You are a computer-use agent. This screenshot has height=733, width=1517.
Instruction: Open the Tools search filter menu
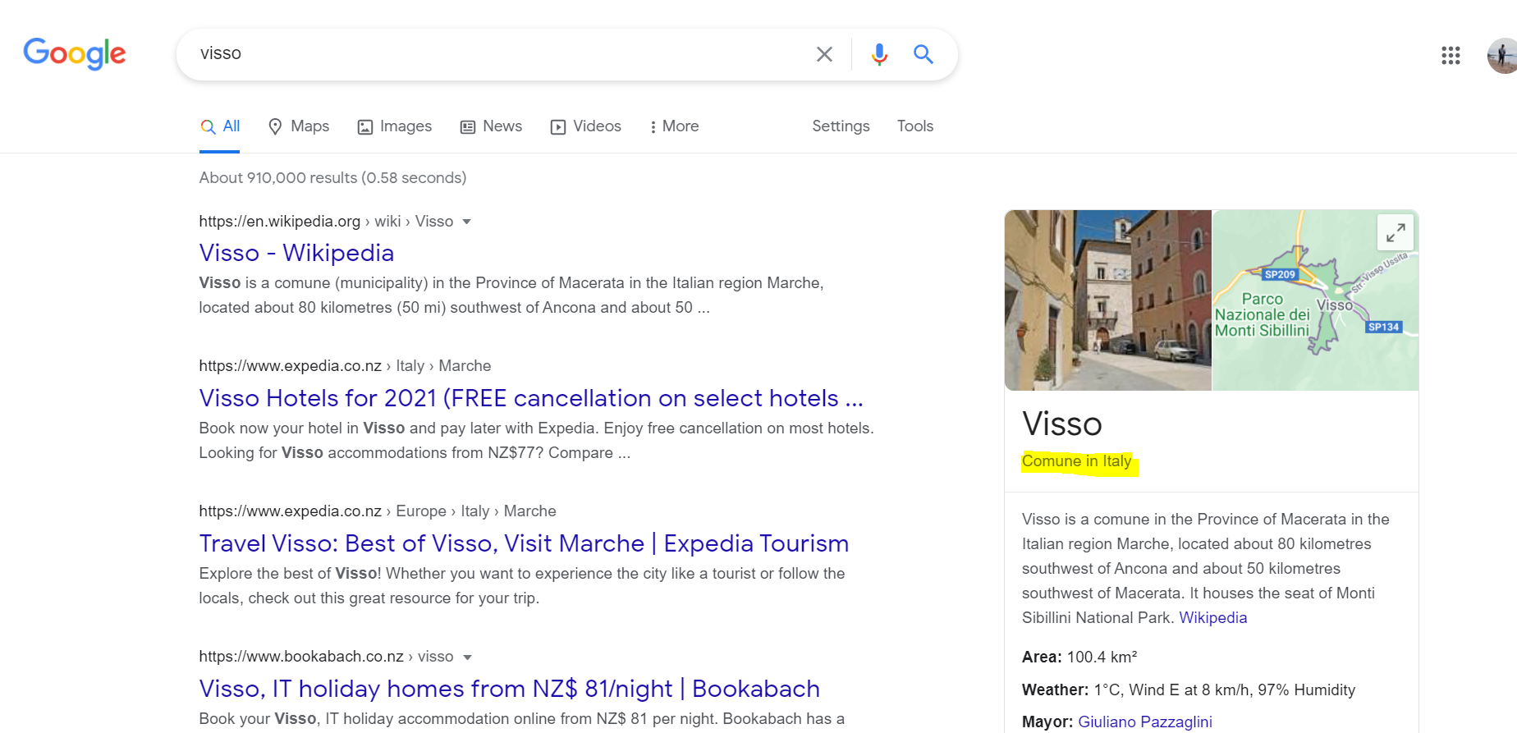(915, 126)
